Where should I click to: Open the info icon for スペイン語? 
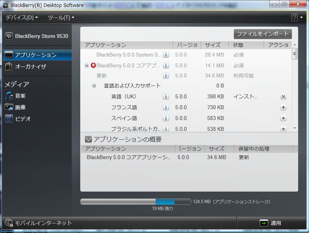166,118
